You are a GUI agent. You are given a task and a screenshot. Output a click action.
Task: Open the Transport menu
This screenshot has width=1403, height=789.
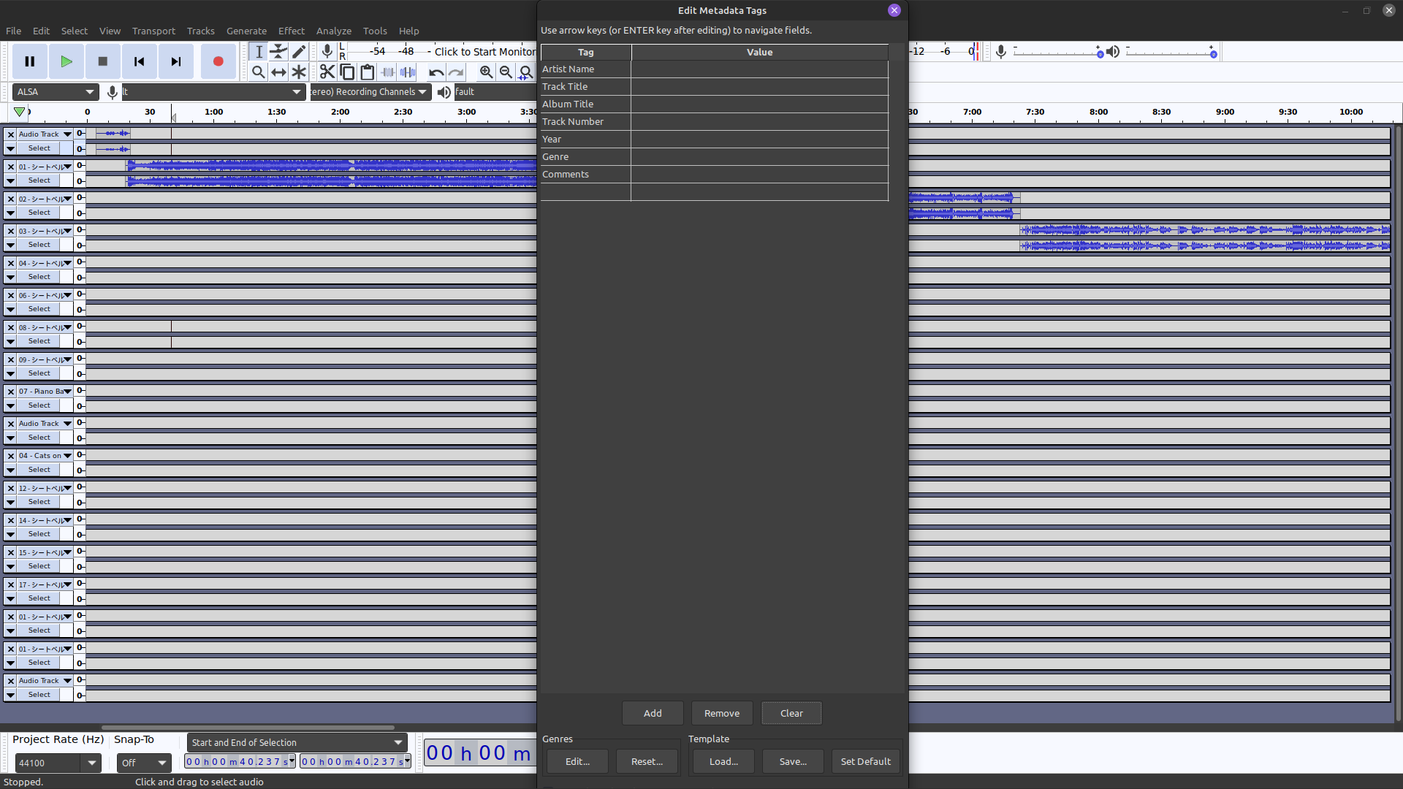click(153, 31)
